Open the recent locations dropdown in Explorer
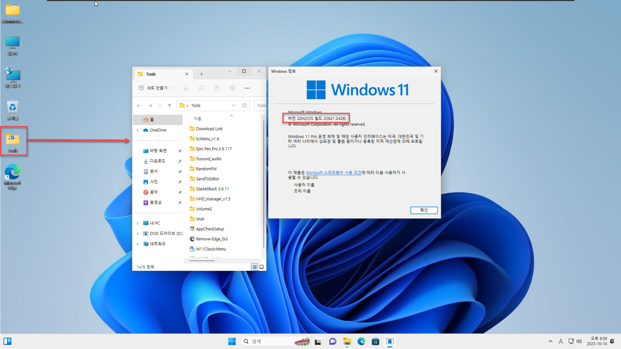This screenshot has height=349, width=621. pos(160,106)
